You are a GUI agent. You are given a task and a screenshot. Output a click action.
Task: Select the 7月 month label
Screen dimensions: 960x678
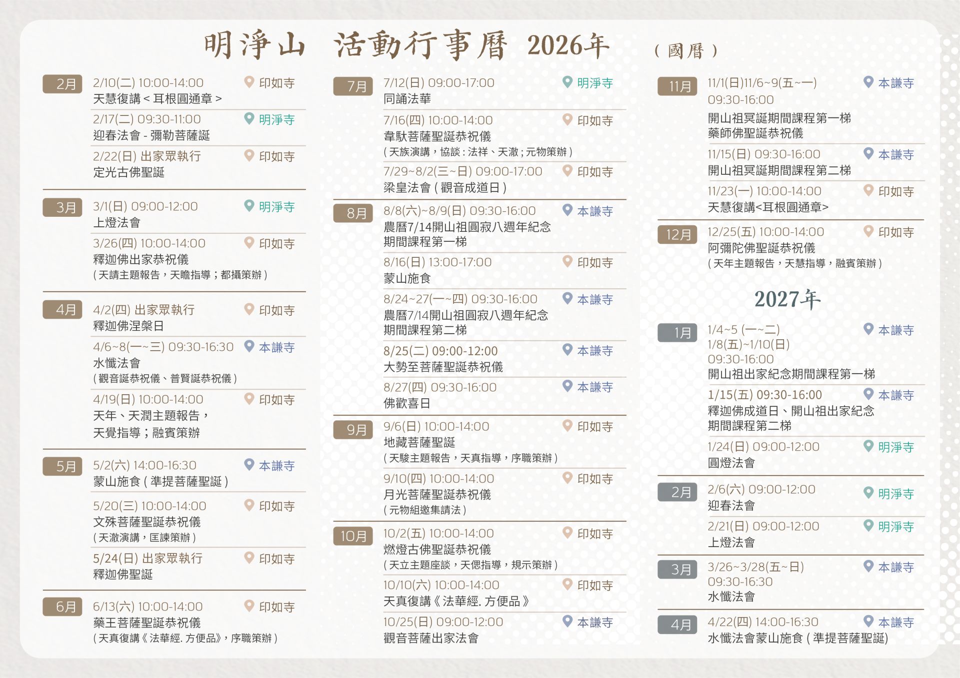(353, 86)
